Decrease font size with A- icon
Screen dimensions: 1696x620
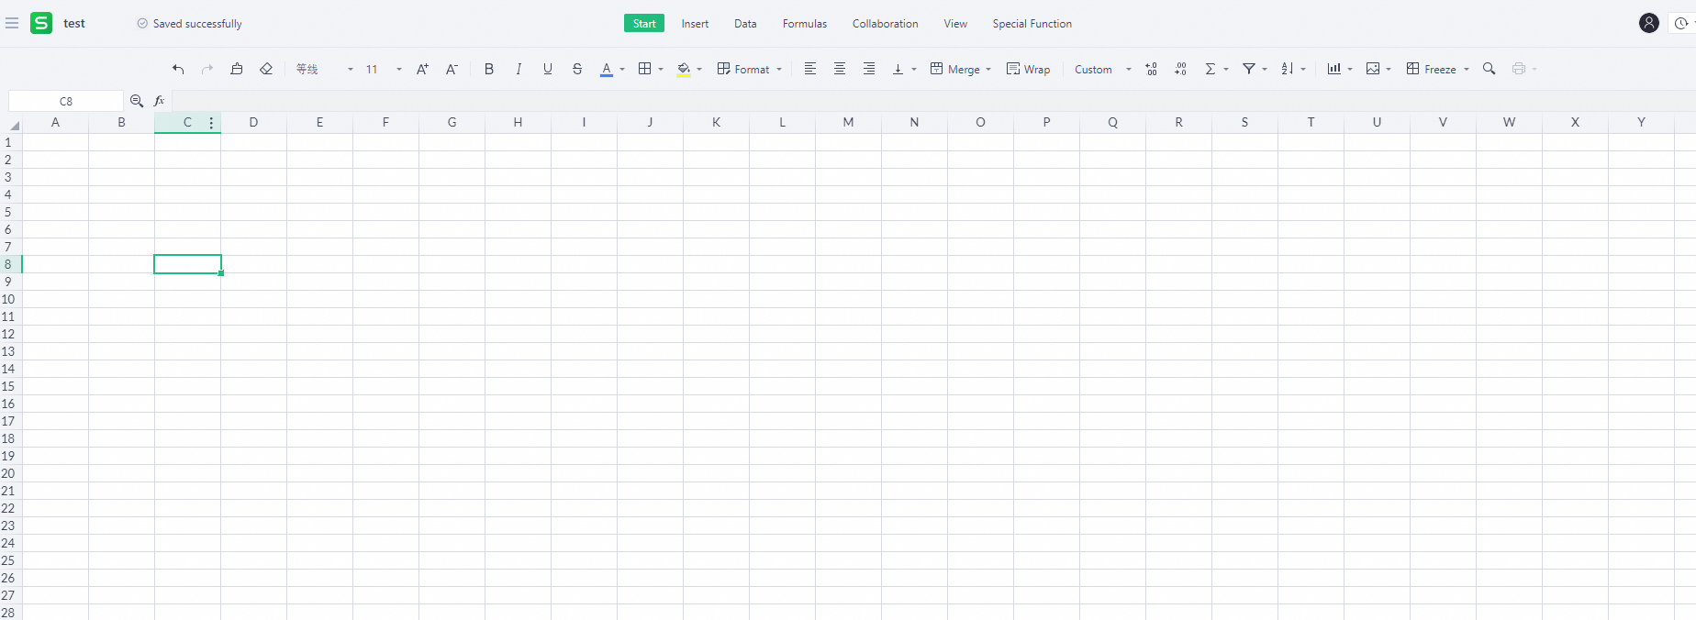click(452, 69)
